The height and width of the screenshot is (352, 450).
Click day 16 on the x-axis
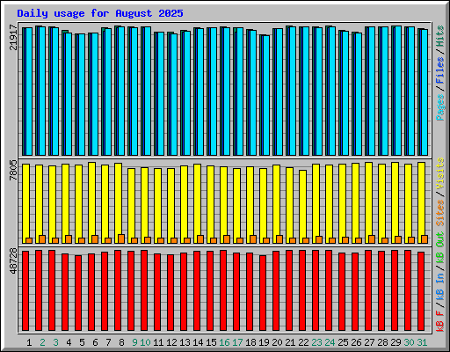pyautogui.click(x=224, y=342)
